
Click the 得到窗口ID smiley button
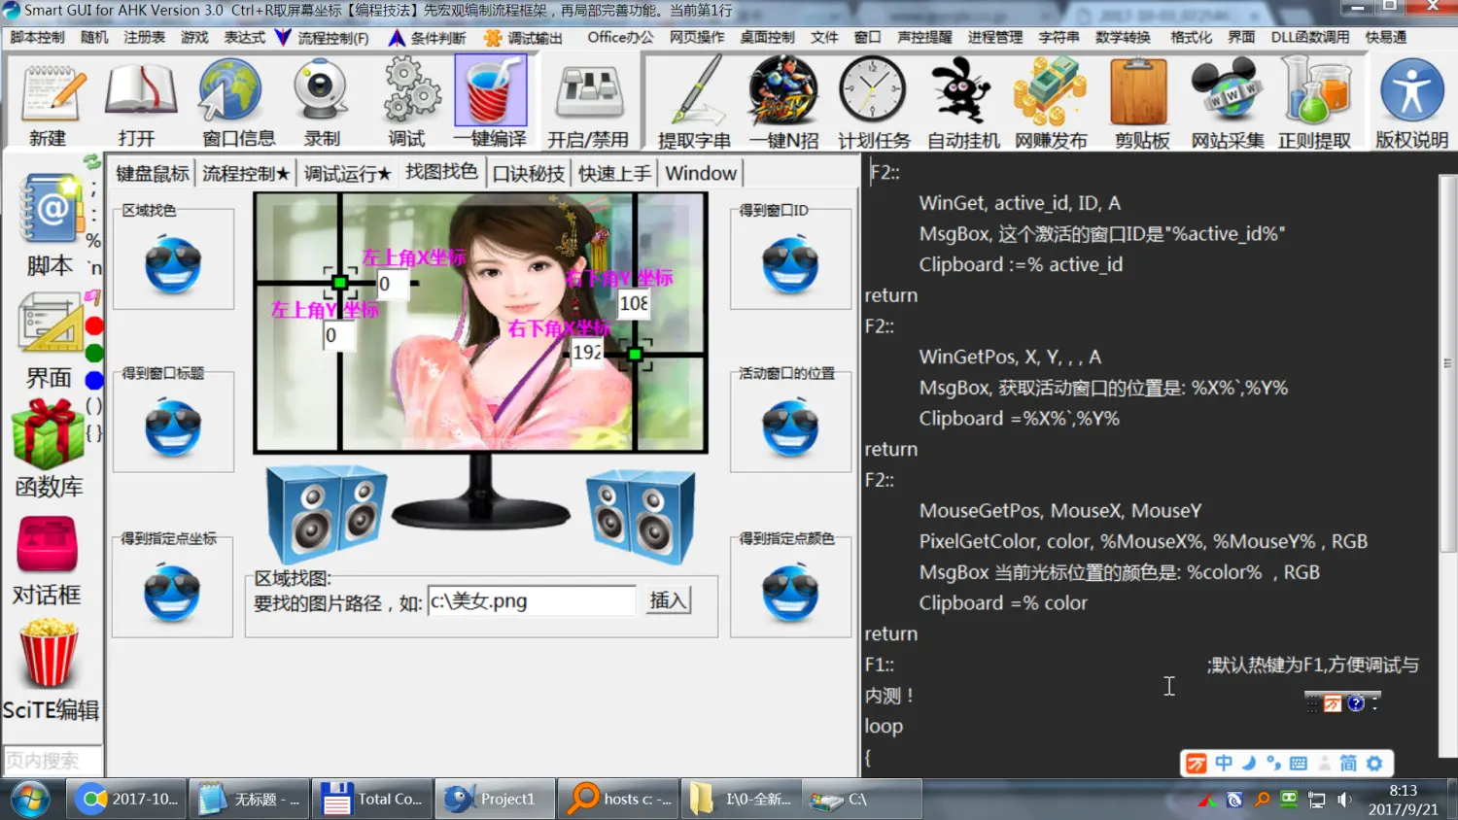(x=790, y=264)
